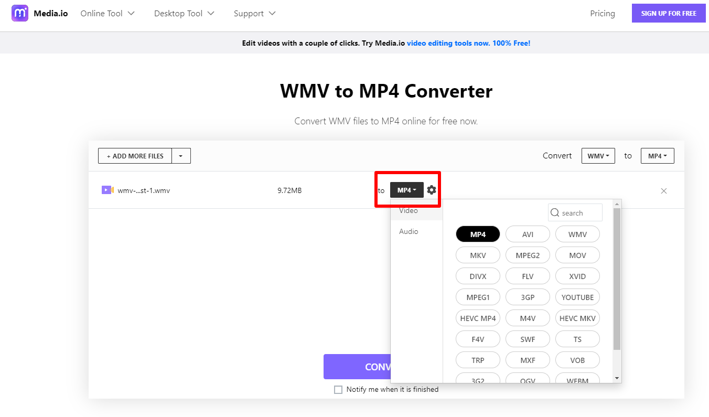Select the AVI format option
Image resolution: width=709 pixels, height=417 pixels.
click(528, 234)
